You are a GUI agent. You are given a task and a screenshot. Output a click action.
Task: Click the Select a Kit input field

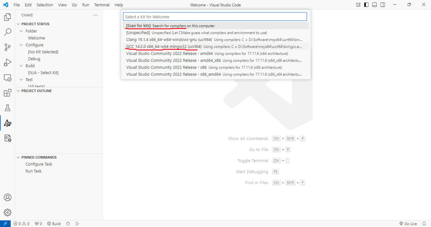[x=215, y=17]
